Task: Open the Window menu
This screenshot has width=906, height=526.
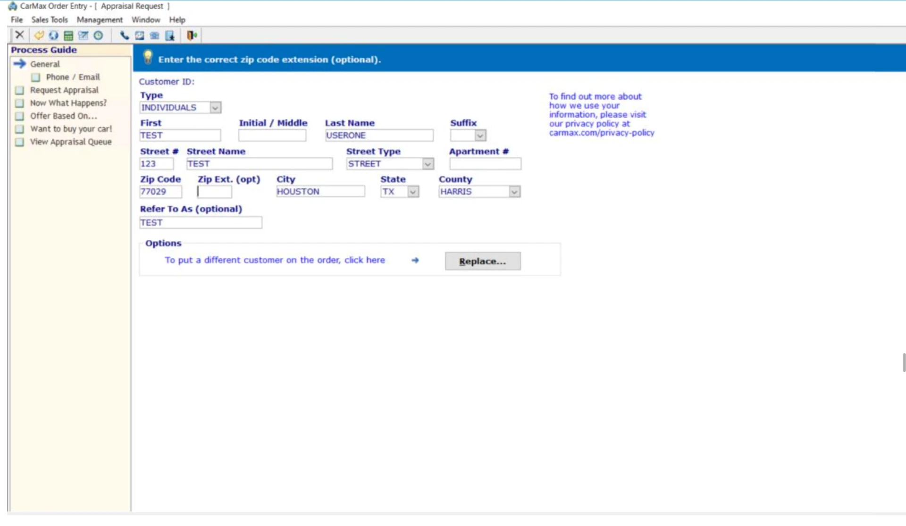Action: (x=146, y=20)
